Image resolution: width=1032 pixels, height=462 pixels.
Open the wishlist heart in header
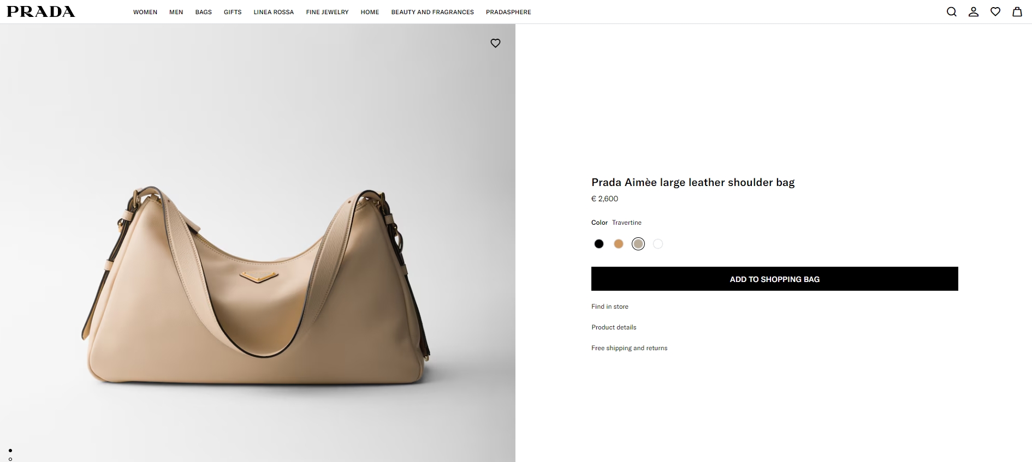pyautogui.click(x=995, y=12)
